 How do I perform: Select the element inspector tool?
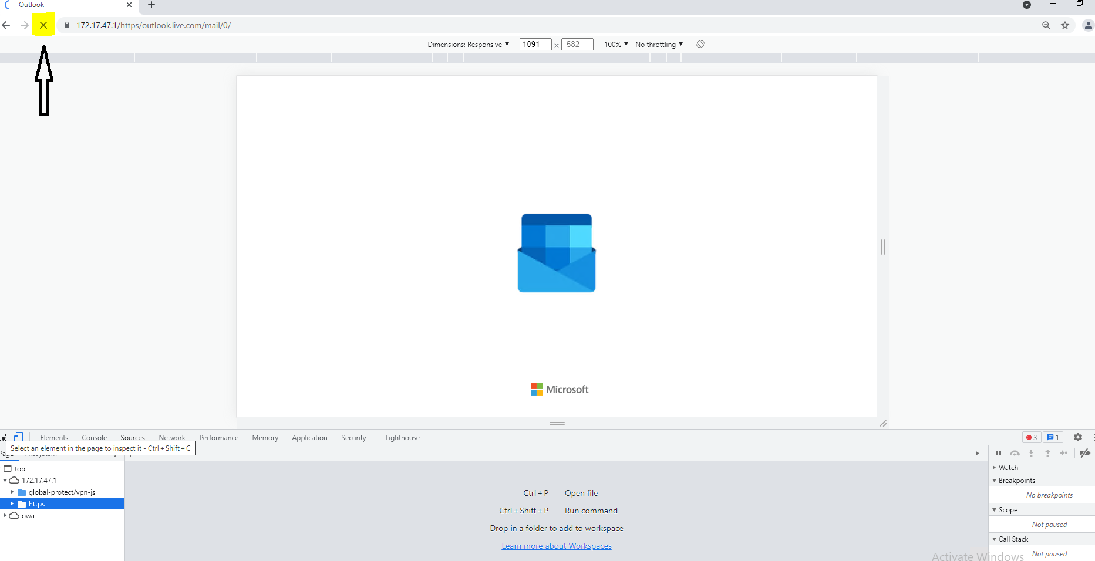[4, 437]
